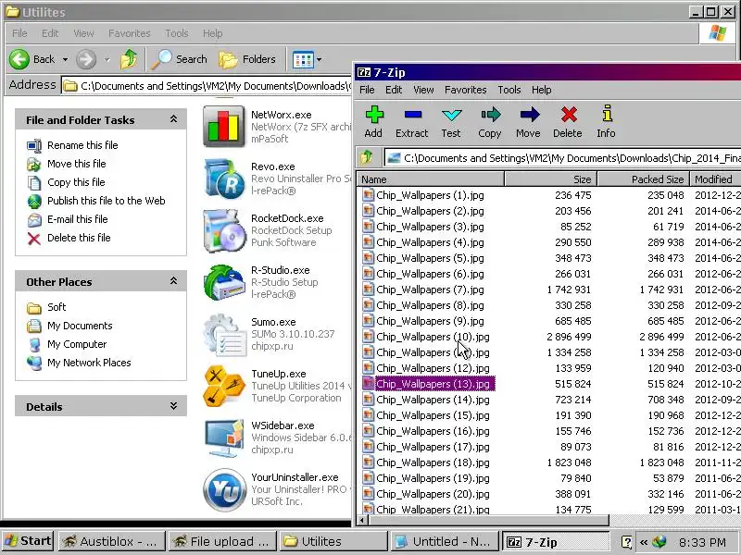The height and width of the screenshot is (555, 741).
Task: Click the Explorer Address bar field
Action: coord(207,86)
